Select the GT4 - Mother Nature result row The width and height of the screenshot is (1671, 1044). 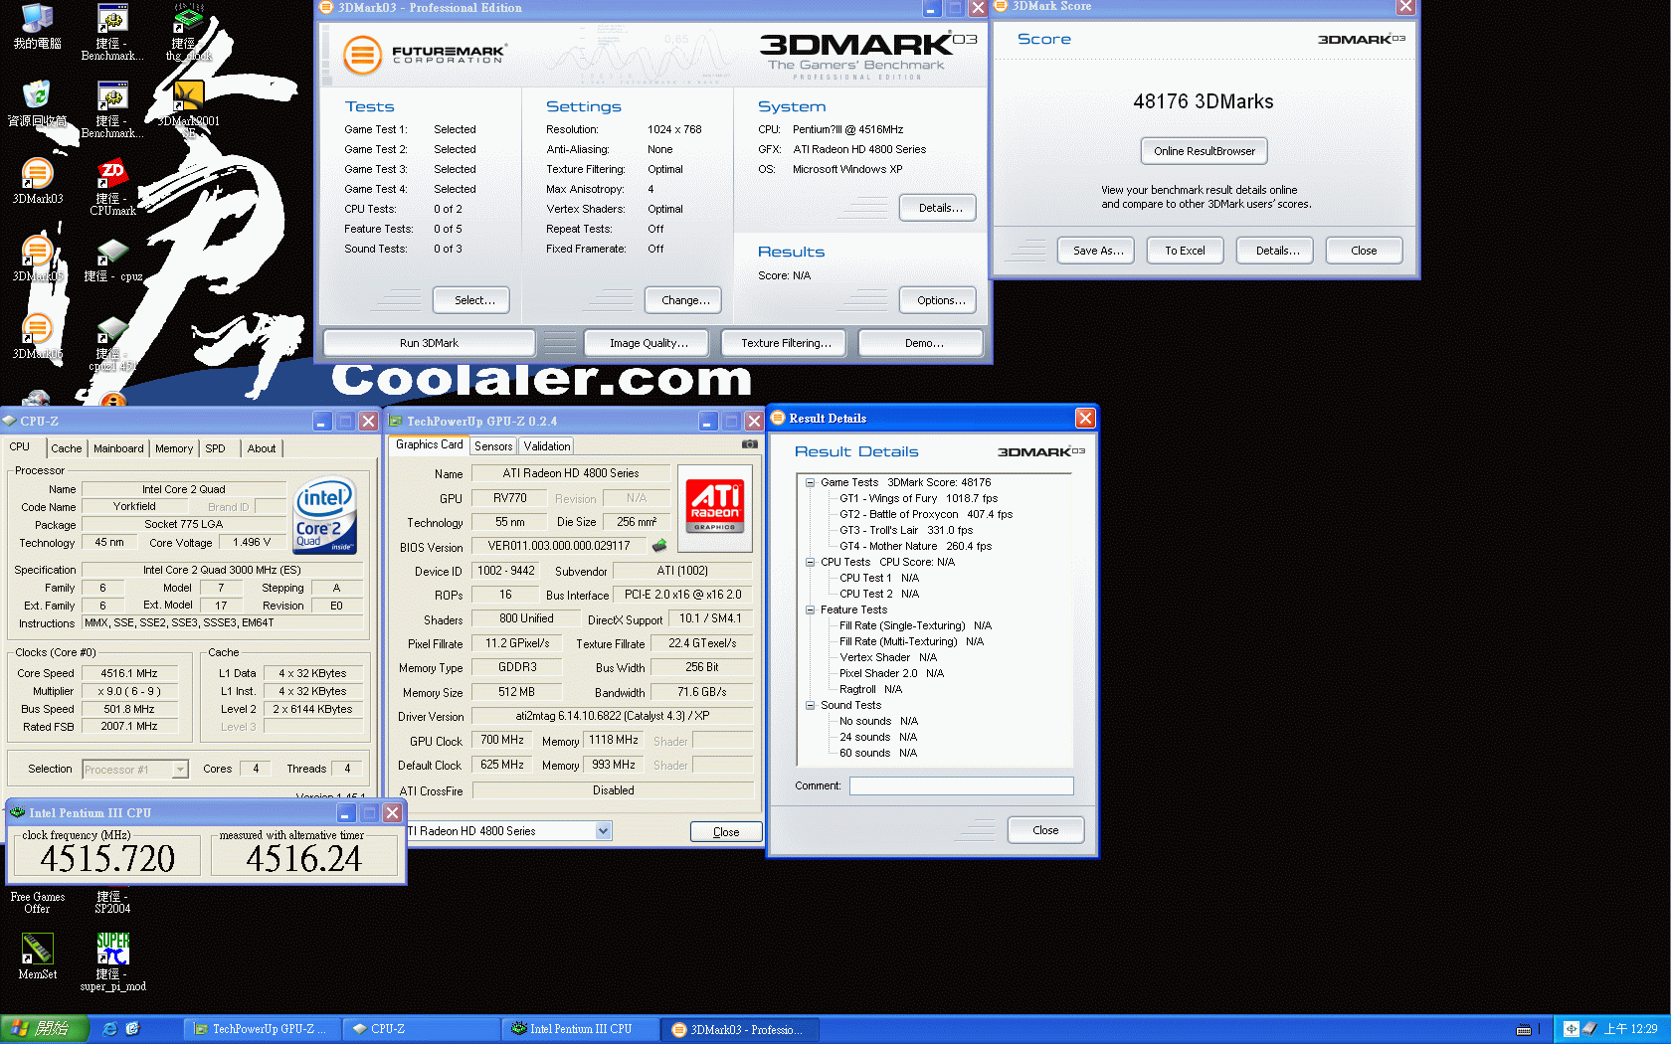point(915,546)
